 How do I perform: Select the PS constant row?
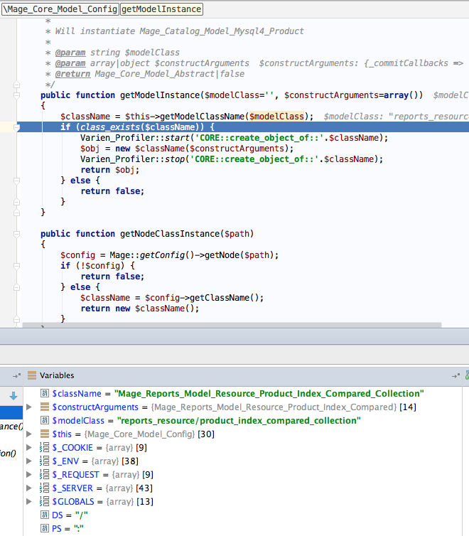coord(242,528)
